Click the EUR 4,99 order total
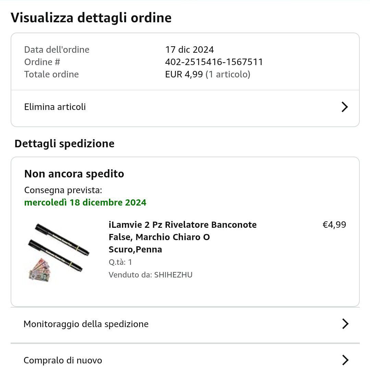The image size is (370, 372). 184,74
